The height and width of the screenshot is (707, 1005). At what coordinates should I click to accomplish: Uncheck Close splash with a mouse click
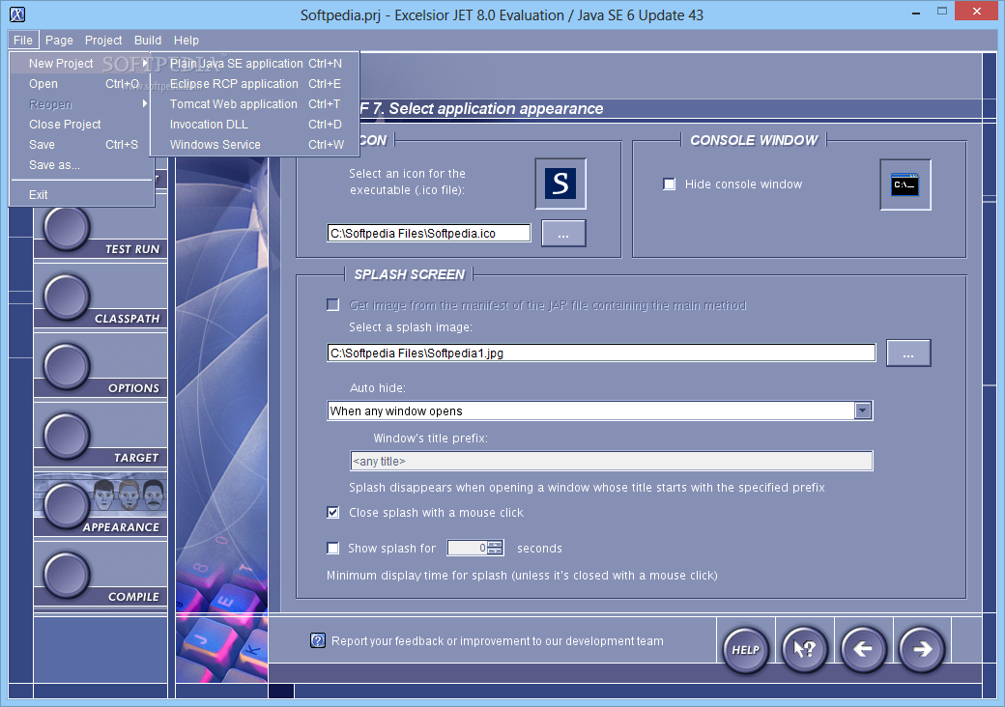point(332,512)
